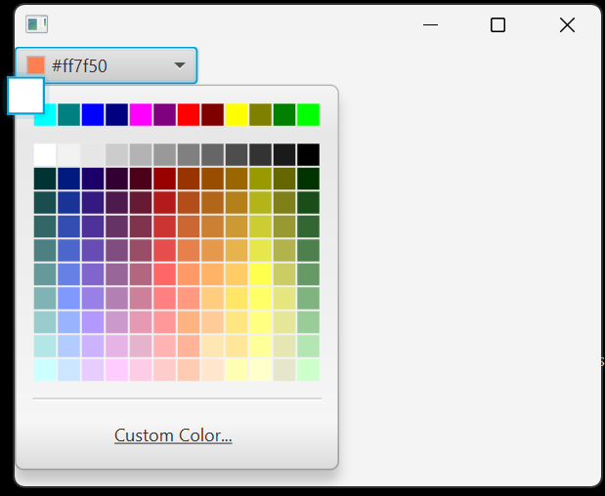
Task: Choose the navy swatch in the top row
Action: click(116, 114)
